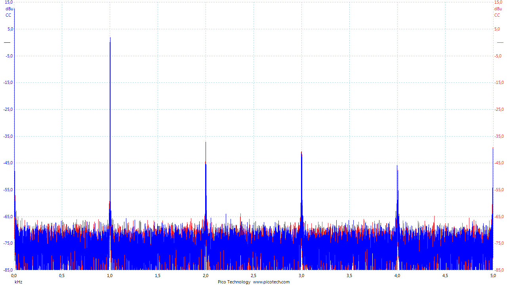Click the 4,5 frequency axis label
This screenshot has height=285, width=507.
(x=445, y=275)
